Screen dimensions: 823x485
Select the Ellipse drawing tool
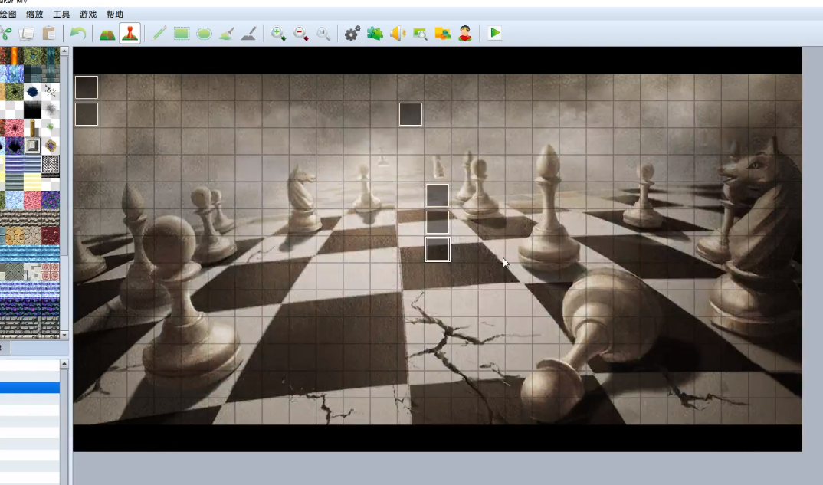tap(204, 34)
